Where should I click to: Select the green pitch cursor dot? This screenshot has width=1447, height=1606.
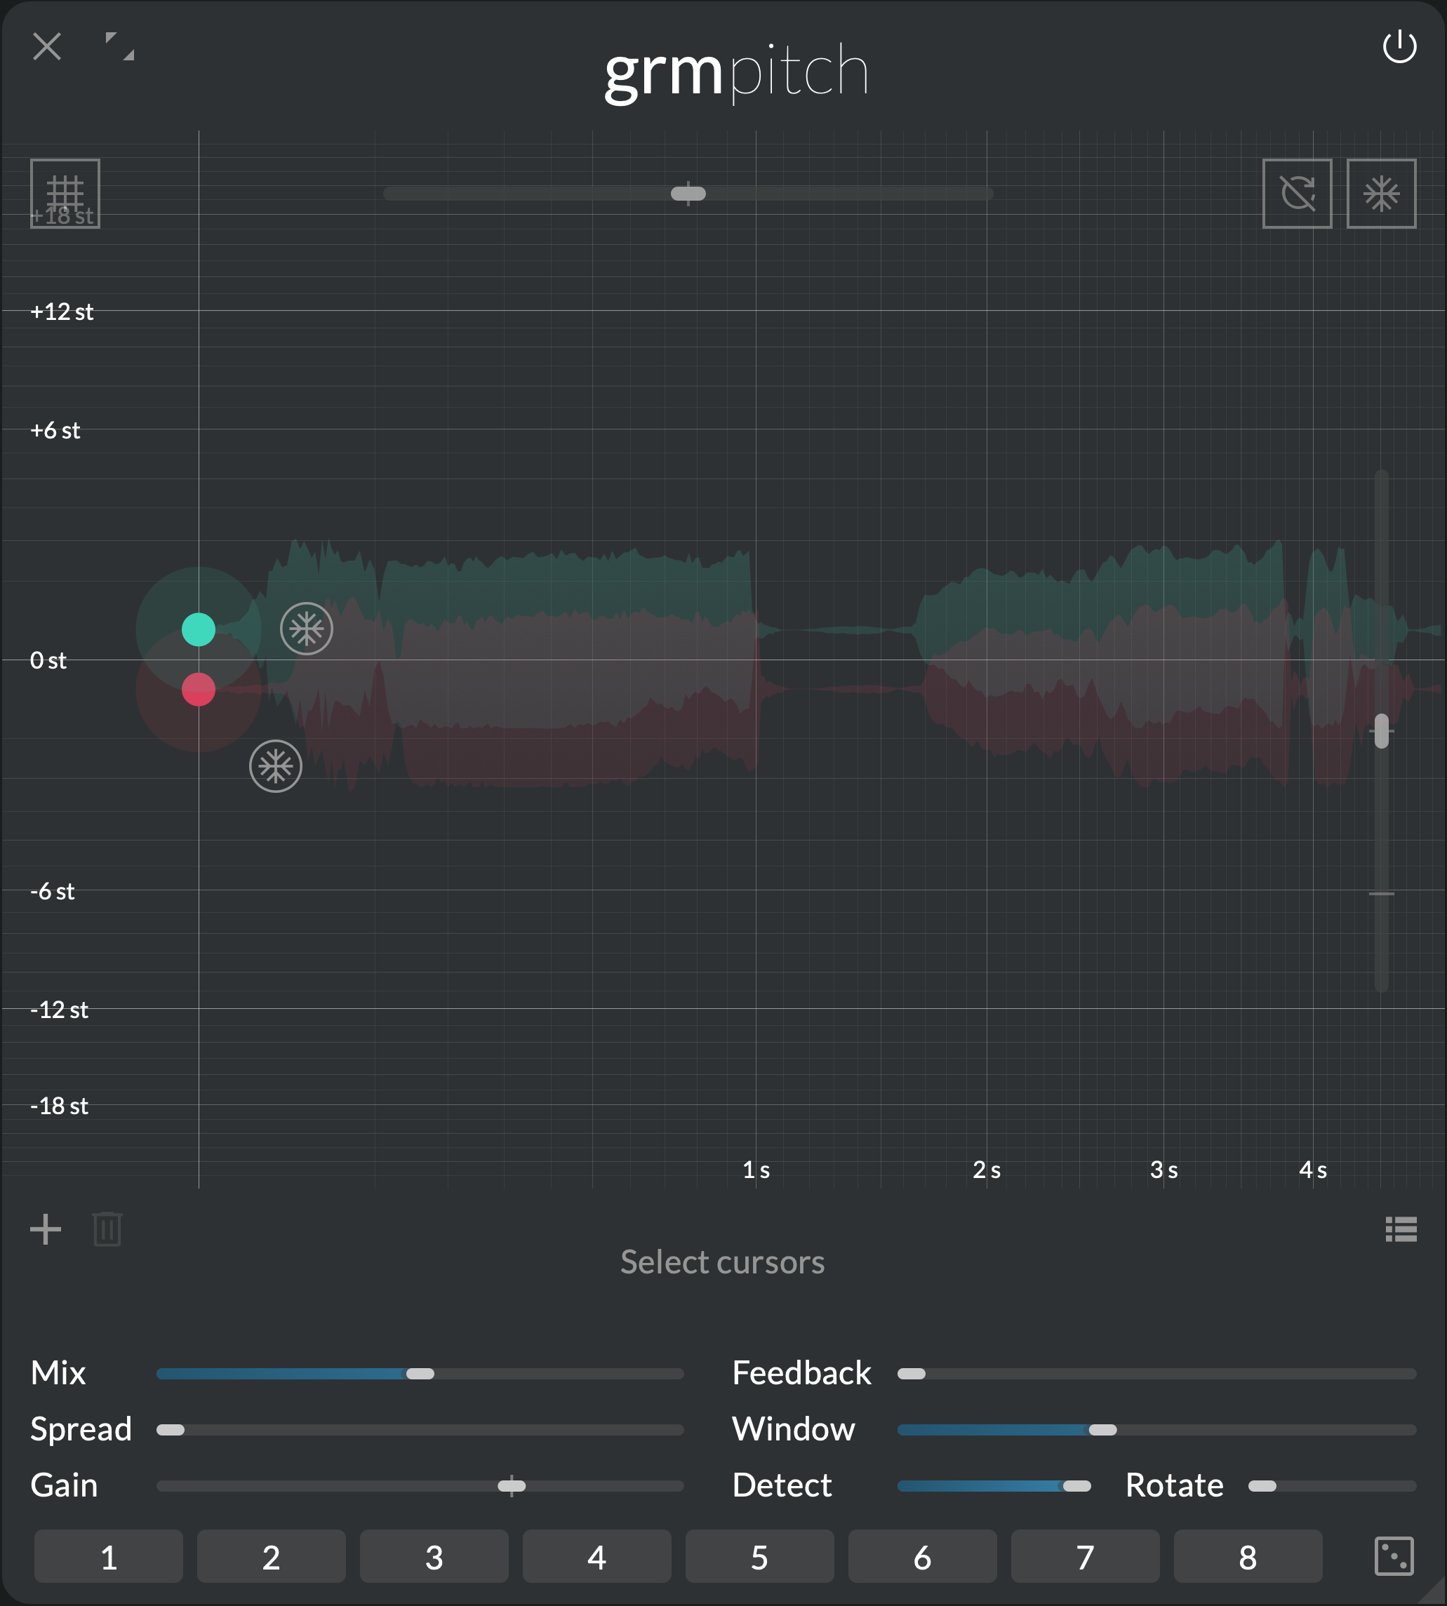click(x=199, y=629)
